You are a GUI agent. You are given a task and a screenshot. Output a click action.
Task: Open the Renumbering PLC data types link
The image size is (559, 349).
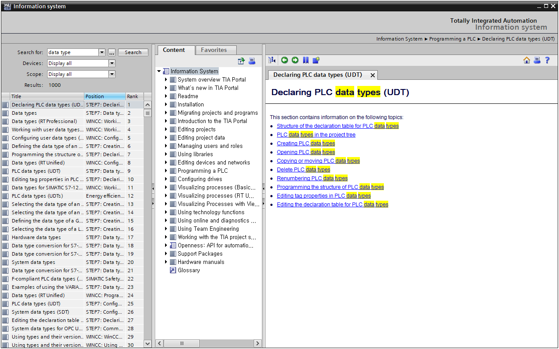312,178
